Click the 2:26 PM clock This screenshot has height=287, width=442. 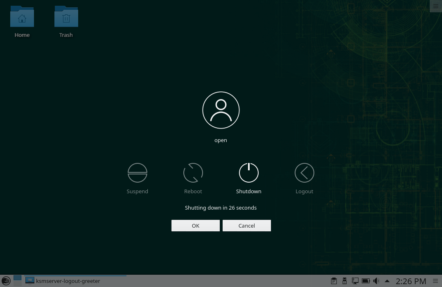point(411,281)
